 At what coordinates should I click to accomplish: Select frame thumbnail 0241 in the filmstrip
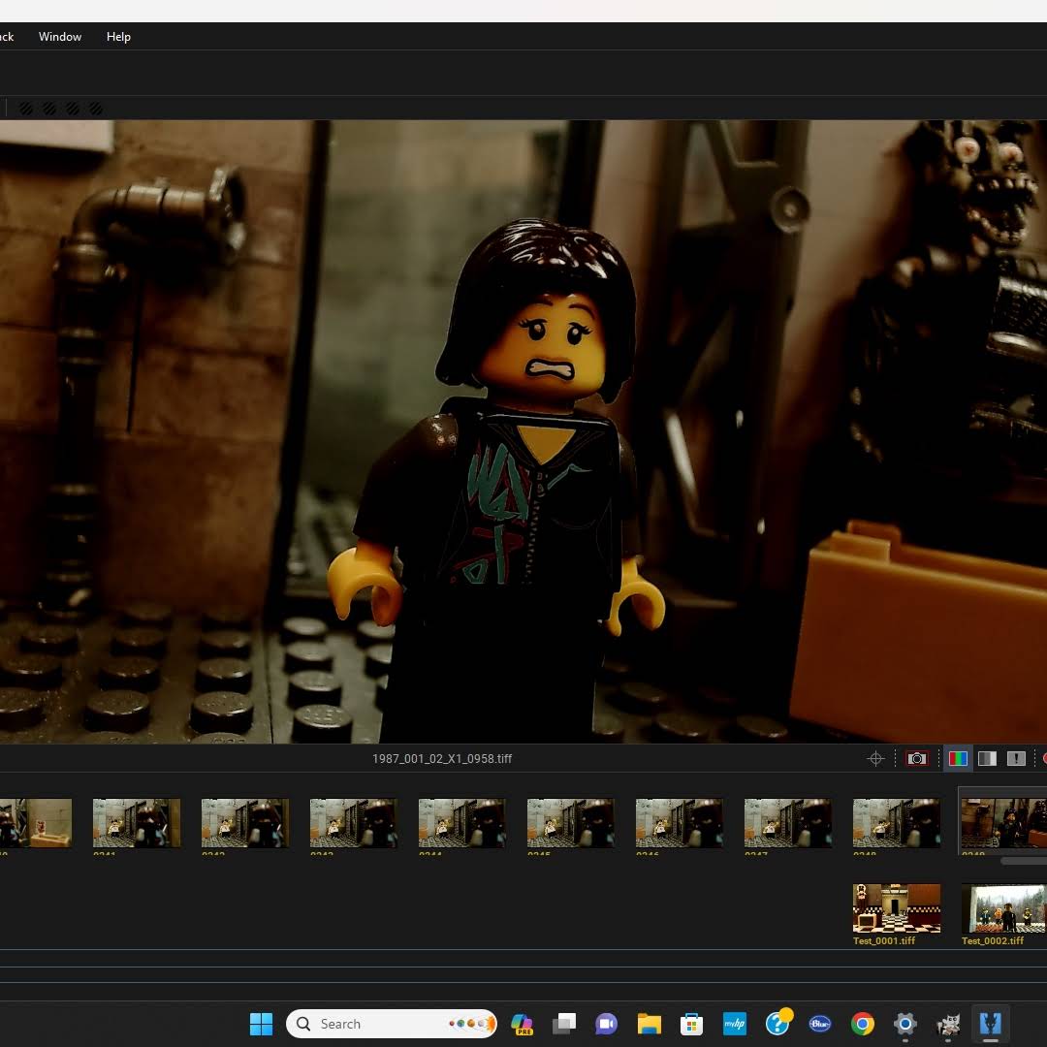tap(137, 823)
